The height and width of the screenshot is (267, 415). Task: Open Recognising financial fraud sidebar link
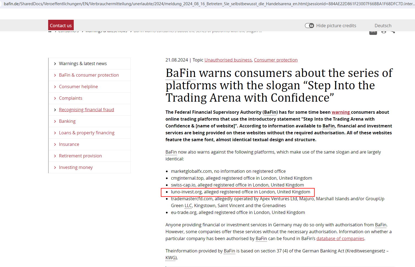(x=86, y=110)
